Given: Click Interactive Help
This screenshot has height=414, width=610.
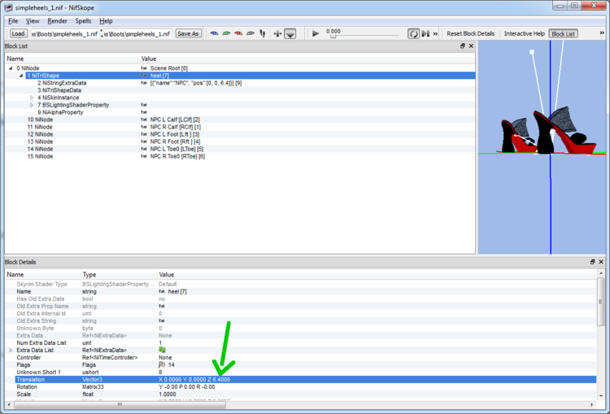Looking at the screenshot, I should (524, 34).
